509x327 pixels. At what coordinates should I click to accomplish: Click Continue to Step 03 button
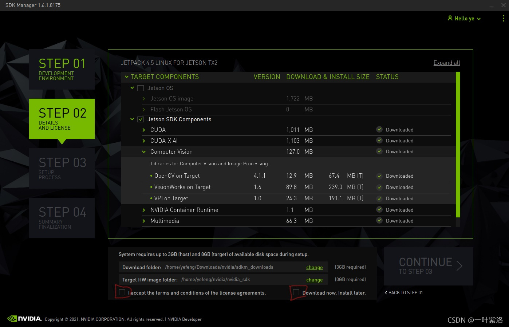coord(429,266)
